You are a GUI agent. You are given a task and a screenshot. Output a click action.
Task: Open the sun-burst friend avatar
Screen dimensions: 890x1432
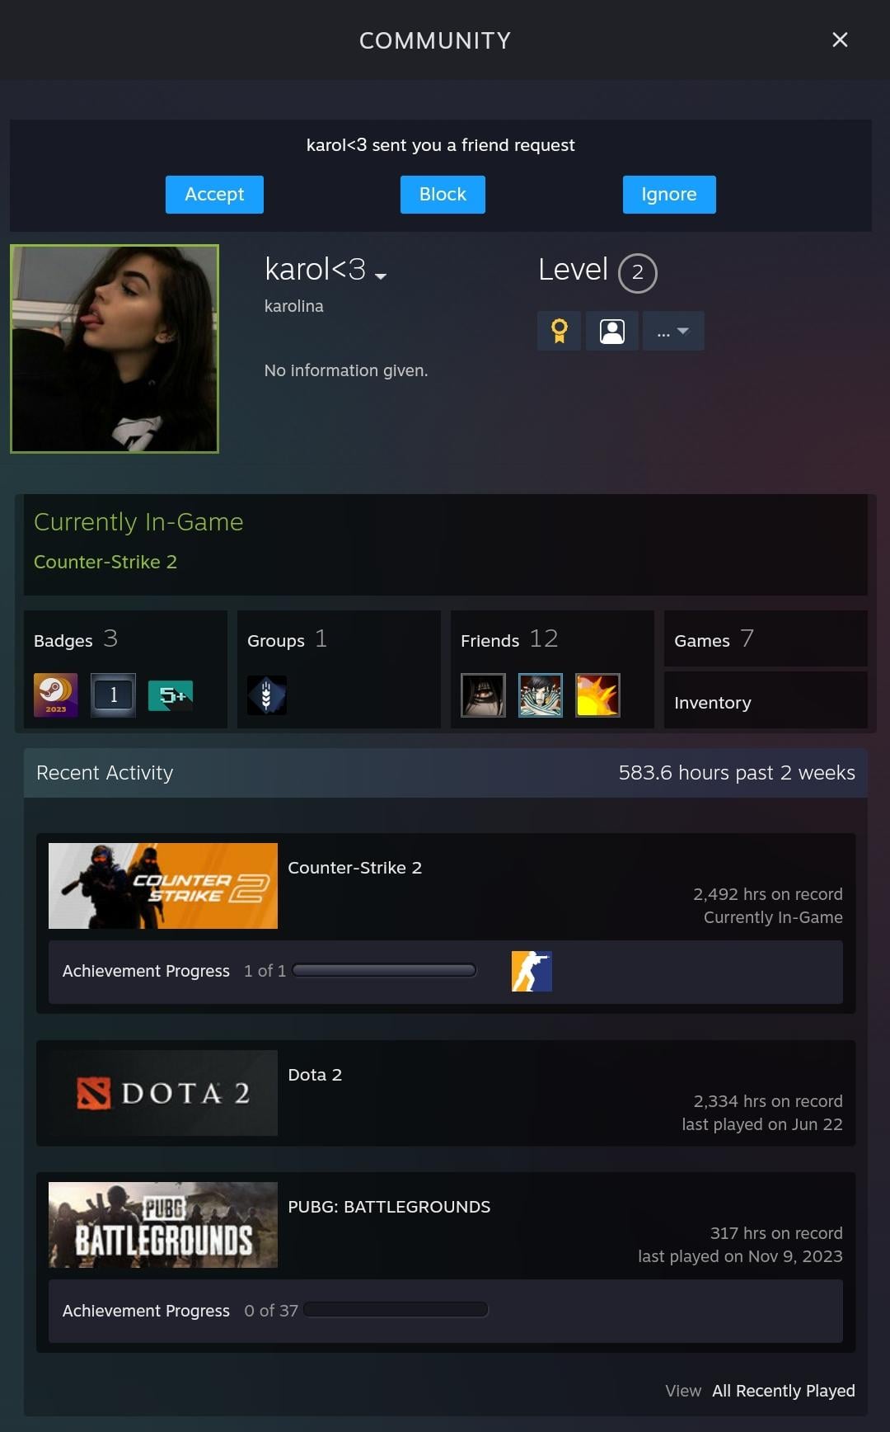coord(597,695)
